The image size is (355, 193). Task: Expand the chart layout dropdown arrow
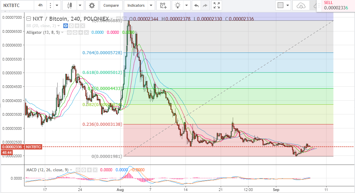tap(288, 5)
